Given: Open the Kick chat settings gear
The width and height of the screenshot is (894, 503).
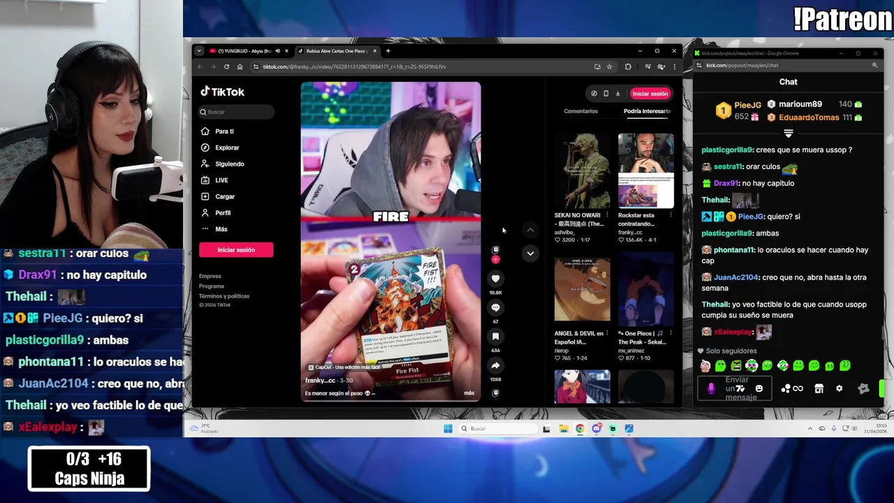Looking at the screenshot, I should pos(839,388).
